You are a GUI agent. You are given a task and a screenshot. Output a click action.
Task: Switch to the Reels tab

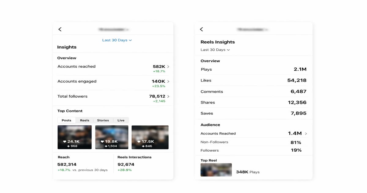point(84,120)
